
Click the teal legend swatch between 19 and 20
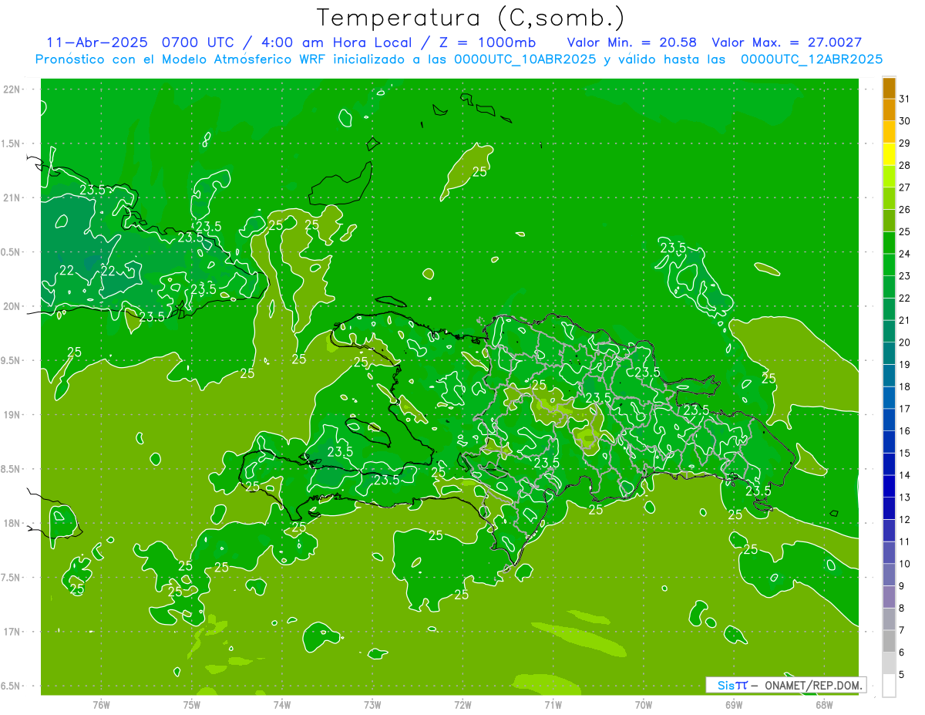tap(889, 353)
